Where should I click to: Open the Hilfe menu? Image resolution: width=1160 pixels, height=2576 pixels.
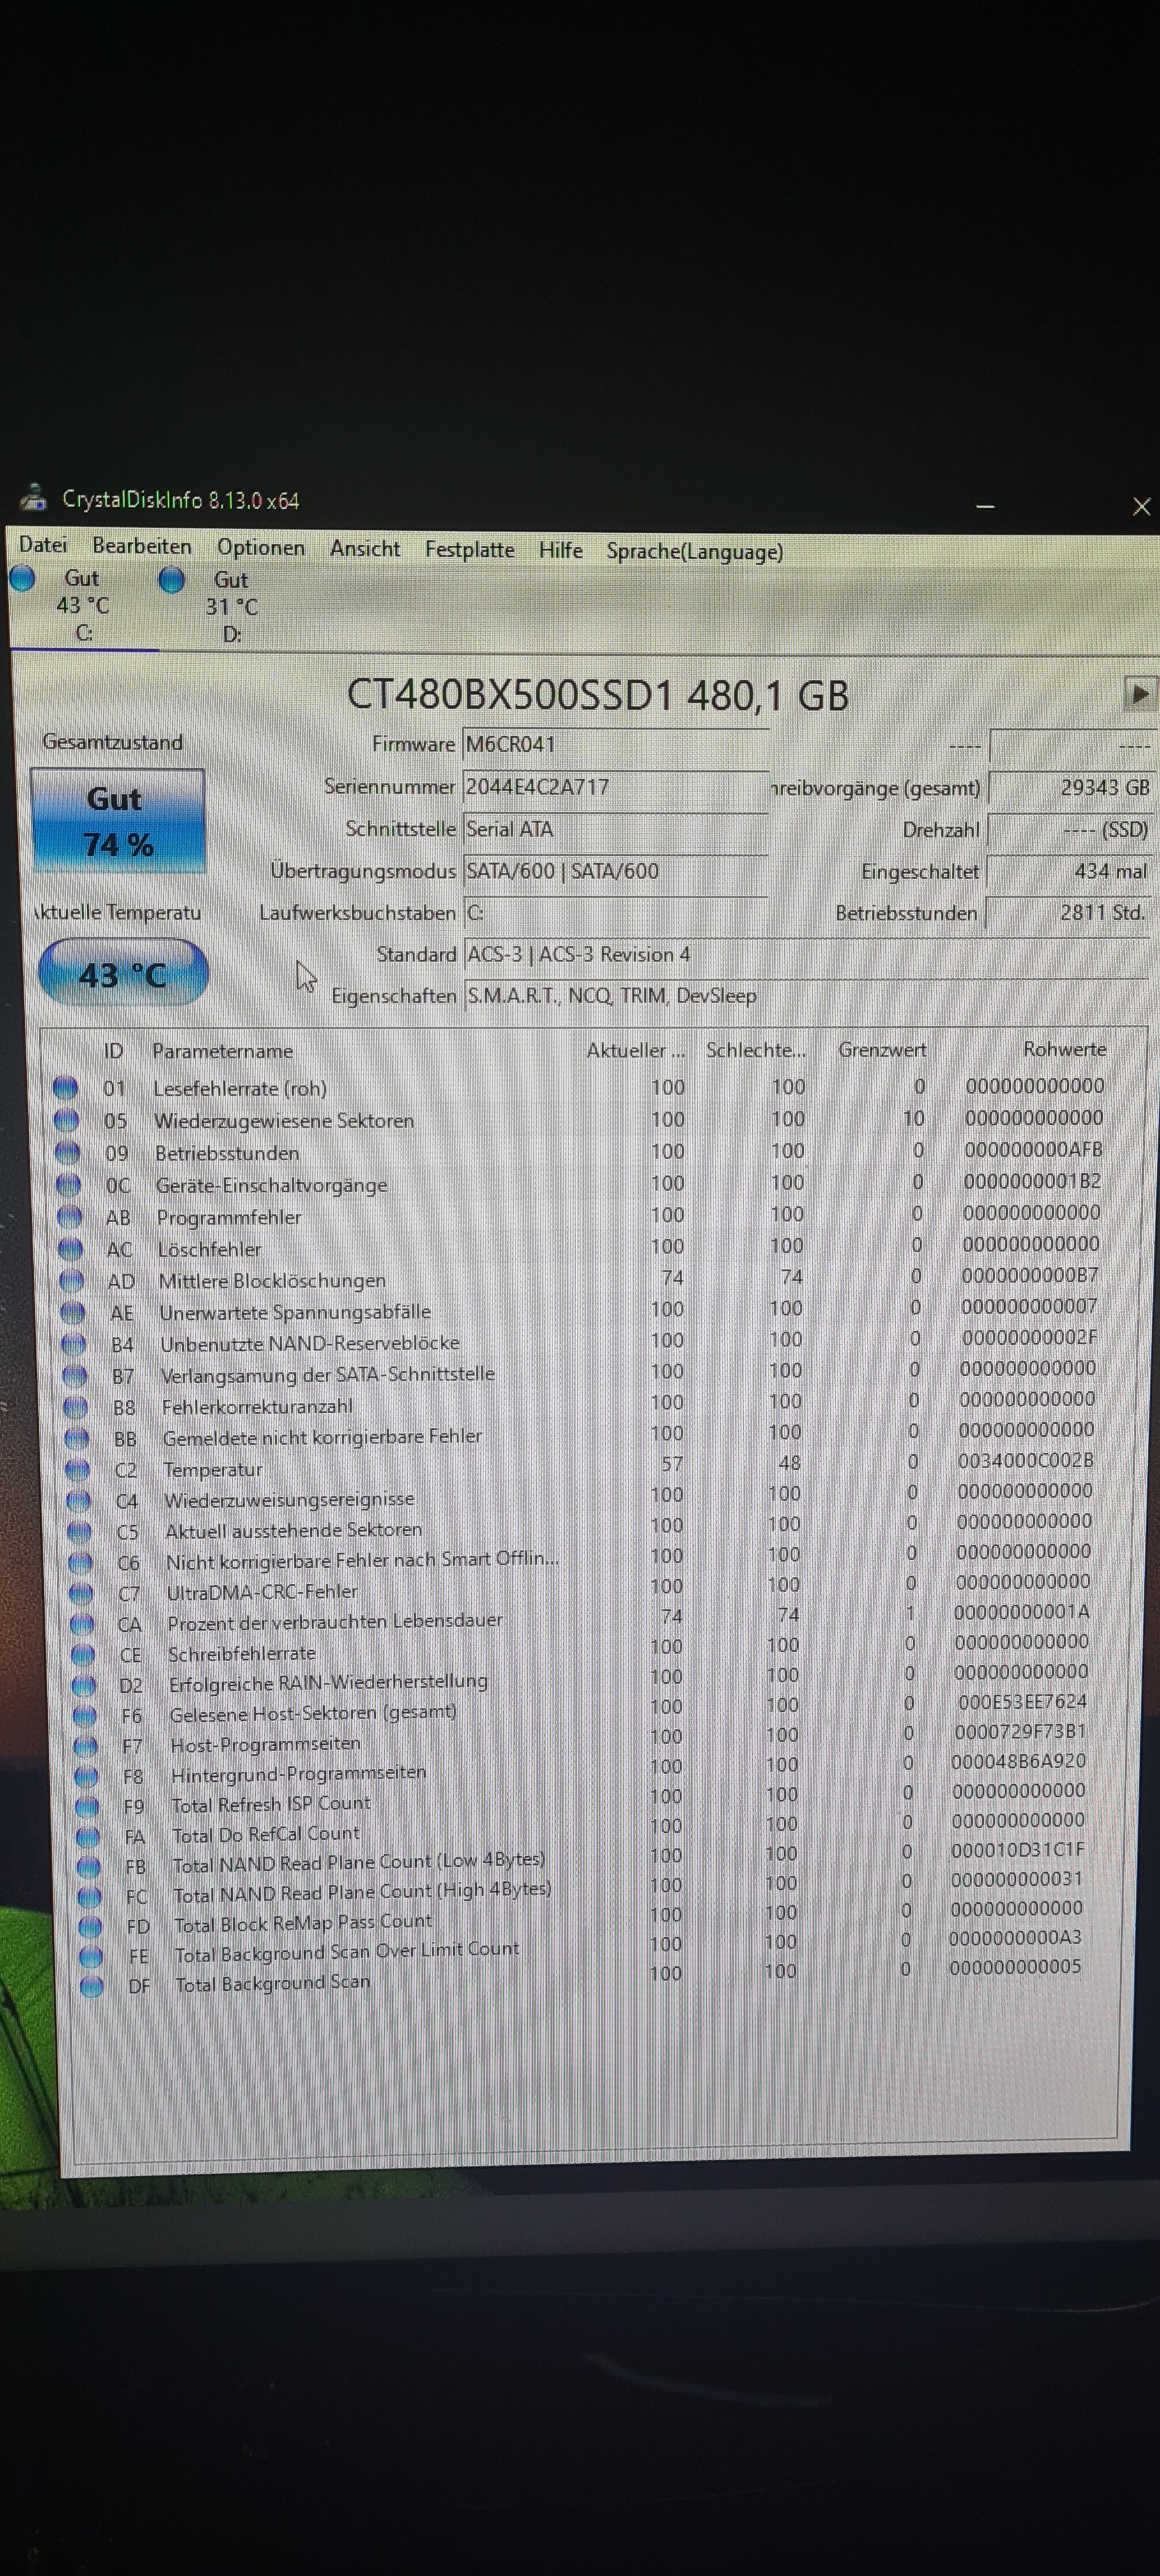coord(560,550)
